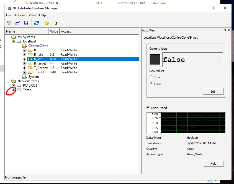
Task: Expand the T_Cernox variable node
Action: pyautogui.click(x=24, y=68)
